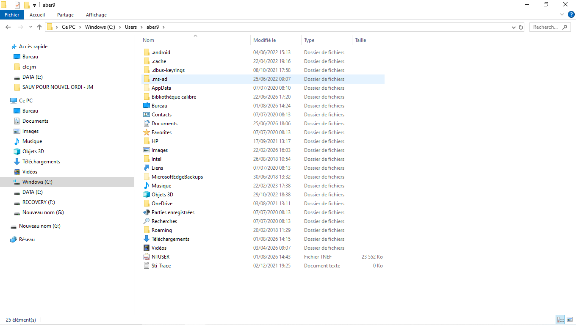The height and width of the screenshot is (325, 576).
Task: Select Documents icon in Ce PC sidebar
Action: point(17,121)
